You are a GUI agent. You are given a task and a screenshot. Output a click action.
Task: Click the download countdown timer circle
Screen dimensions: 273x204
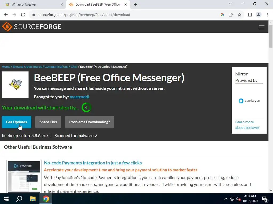click(86, 107)
